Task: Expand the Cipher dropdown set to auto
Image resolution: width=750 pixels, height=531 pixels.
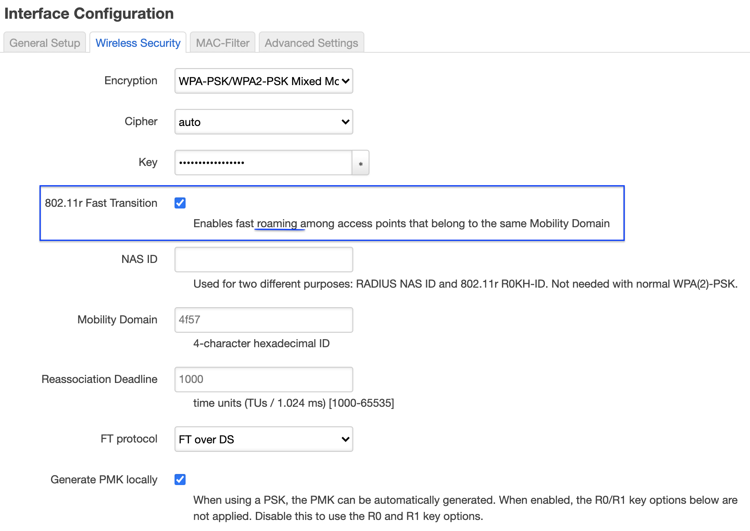Action: pyautogui.click(x=263, y=122)
